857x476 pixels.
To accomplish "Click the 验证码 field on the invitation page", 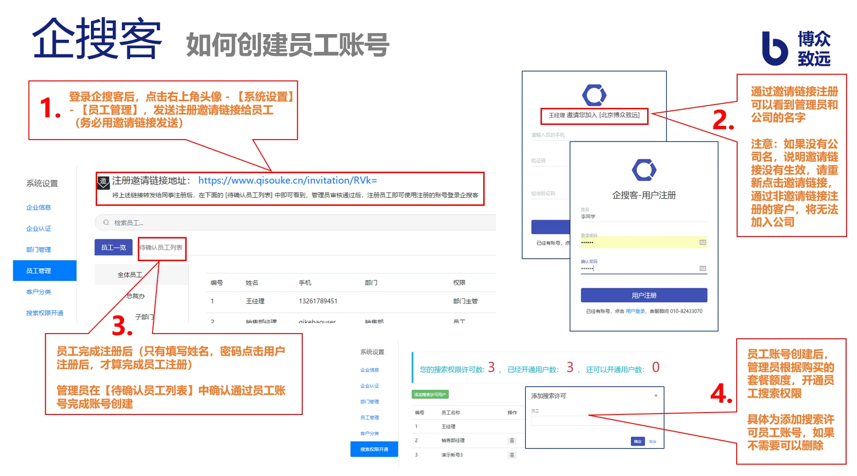I will pos(550,161).
